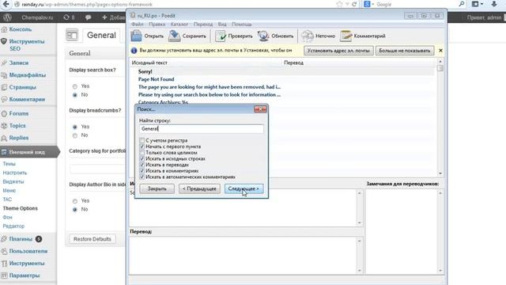Toggle the Fuzzy (Неточно) toolbar icon

click(308, 36)
